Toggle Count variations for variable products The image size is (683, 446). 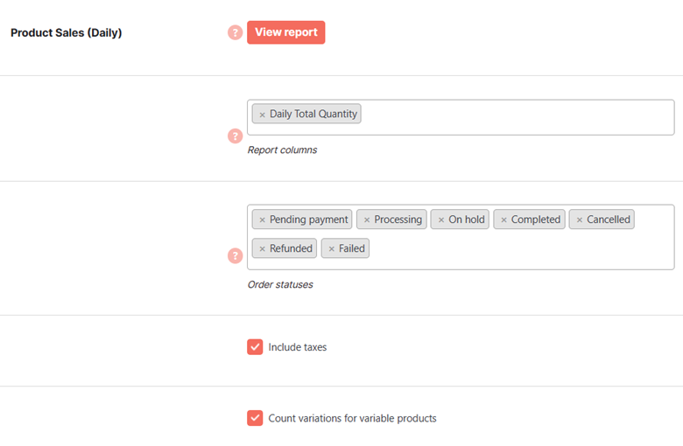coord(255,418)
